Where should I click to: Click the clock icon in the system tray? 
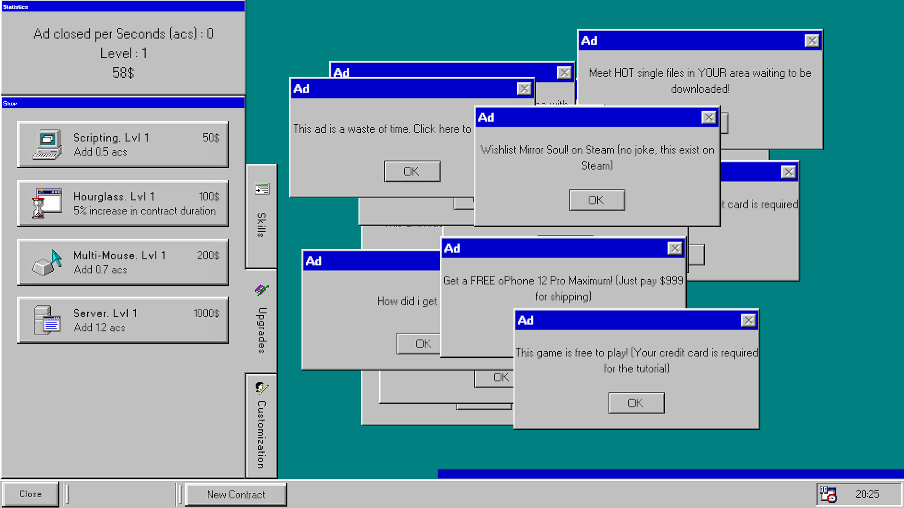(828, 494)
